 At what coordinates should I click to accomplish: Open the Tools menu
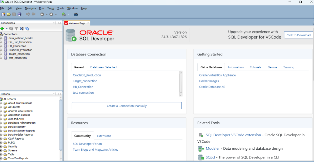[60, 8]
